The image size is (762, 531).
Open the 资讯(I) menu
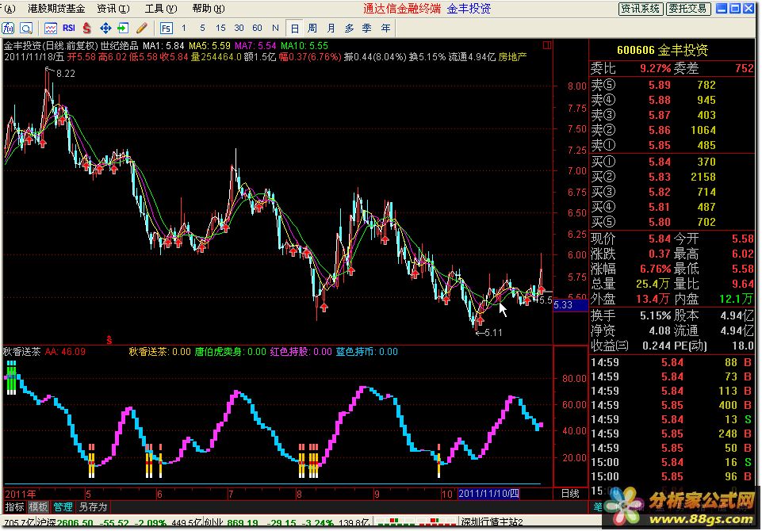113,9
